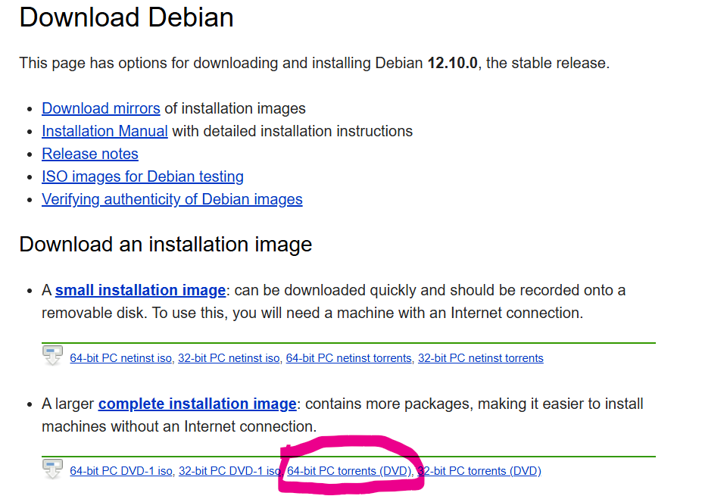
Task: Open 64-bit PC netinst torrents link
Action: coord(349,358)
